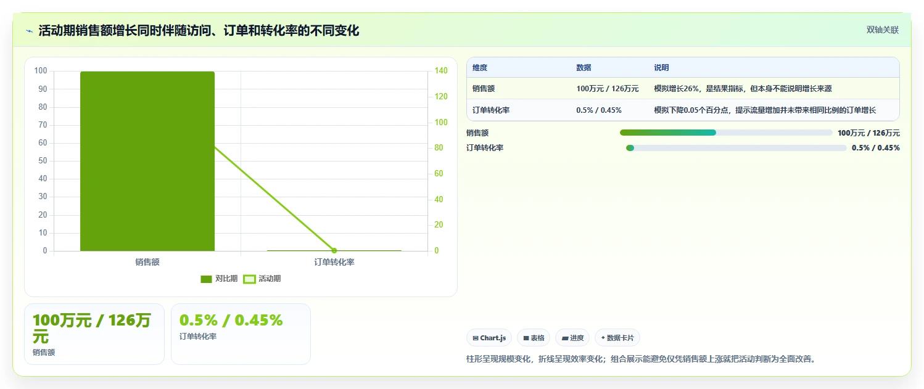Toggle the 活动期 legend item

[x=262, y=279]
